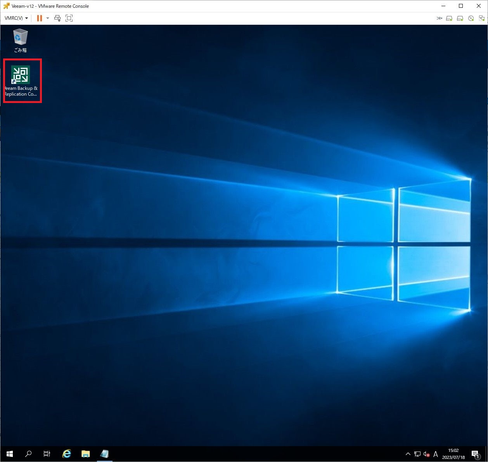Toggle the IME input mode indicator A
The image size is (488, 462).
tap(436, 454)
